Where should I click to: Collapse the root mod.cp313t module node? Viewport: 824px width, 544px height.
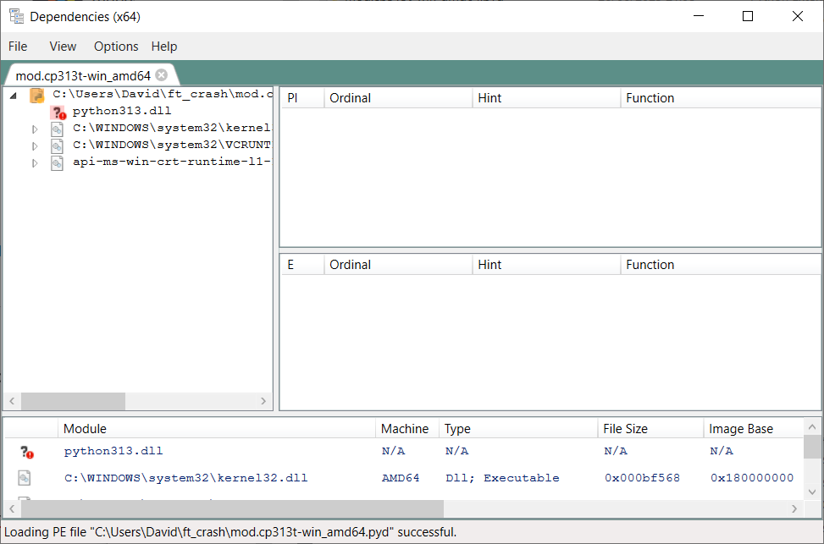coord(14,96)
